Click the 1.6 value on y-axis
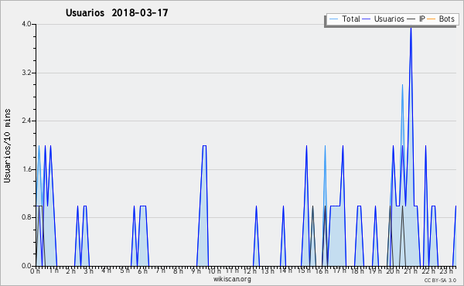Image resolution: width=464 pixels, height=286 pixels. (x=26, y=169)
